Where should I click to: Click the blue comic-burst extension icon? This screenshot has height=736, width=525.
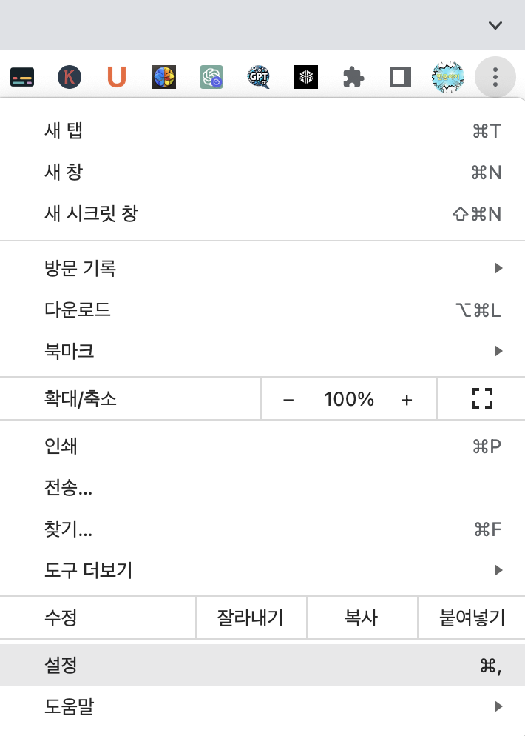(x=447, y=76)
